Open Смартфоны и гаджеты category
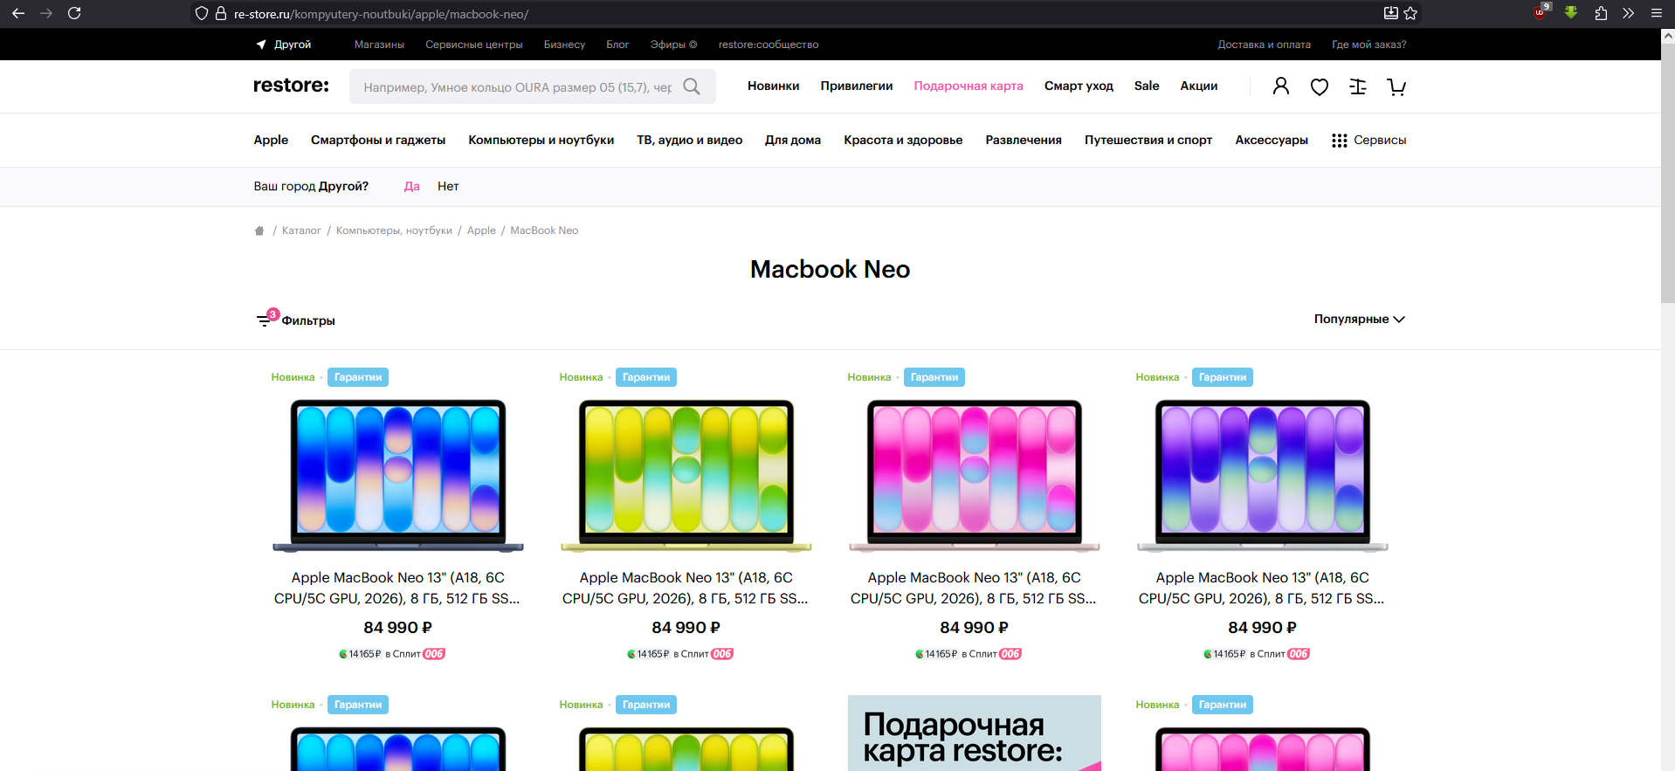 [x=378, y=140]
